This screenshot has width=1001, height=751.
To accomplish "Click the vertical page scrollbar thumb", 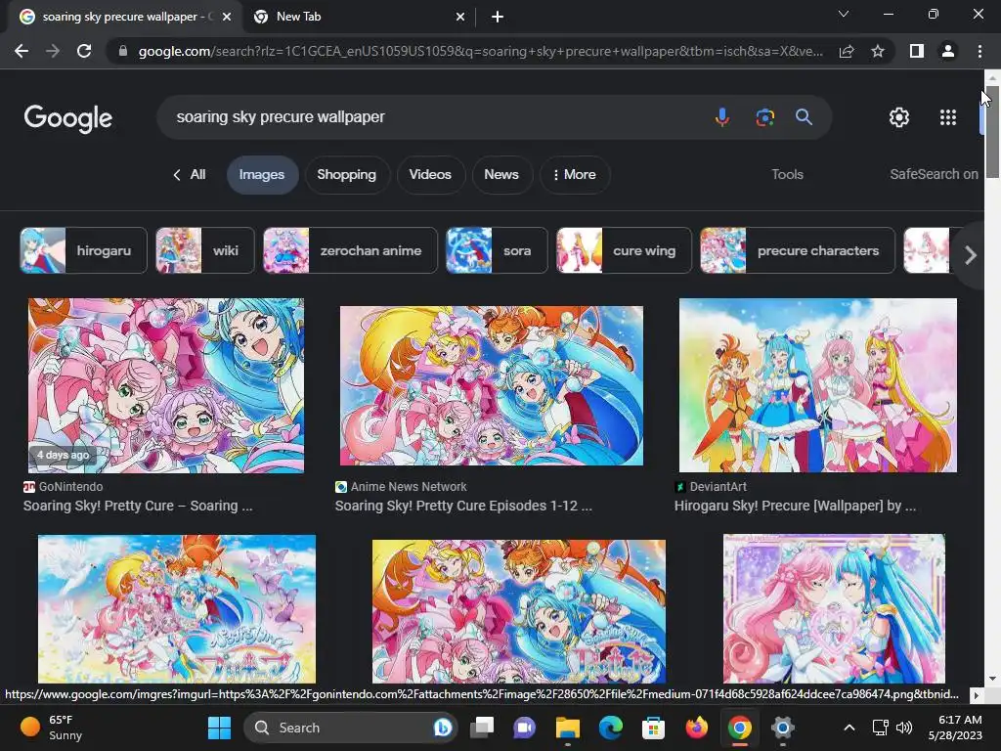I will click(992, 131).
